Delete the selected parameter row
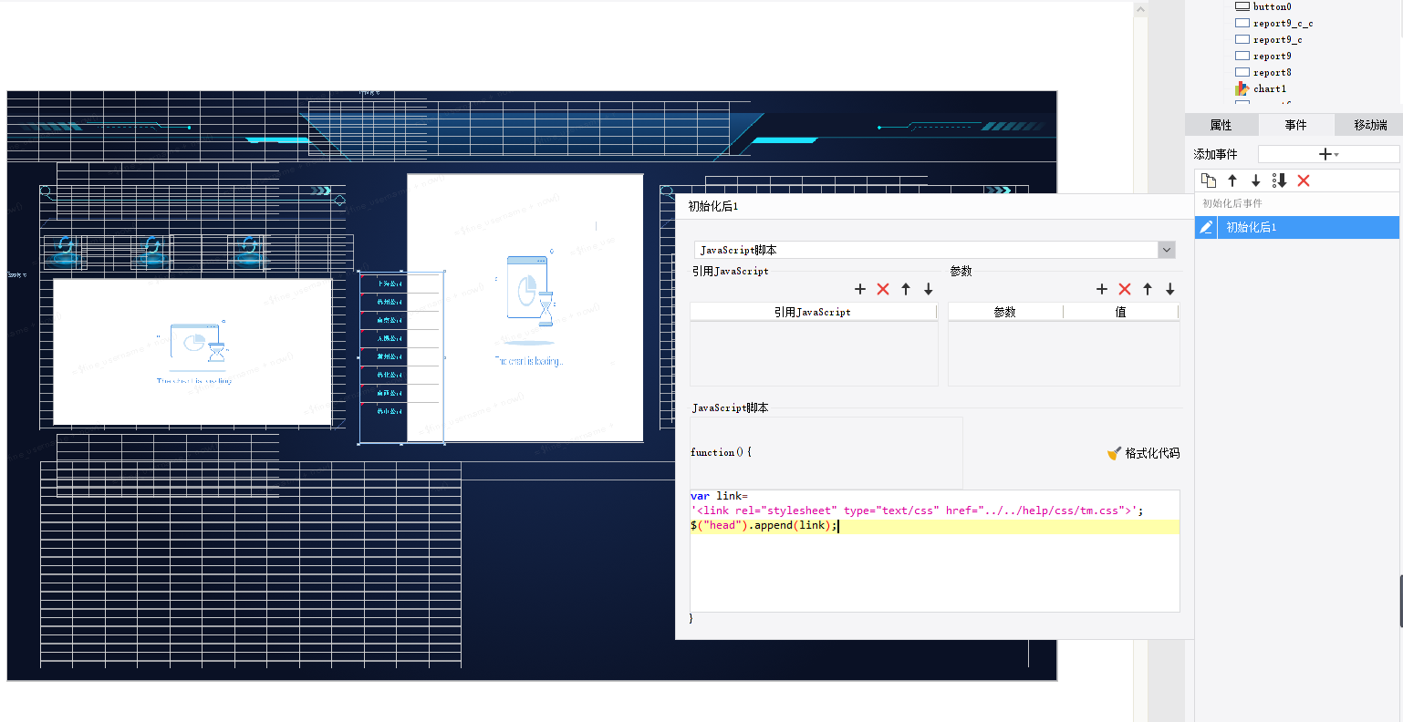The width and height of the screenshot is (1403, 722). 1125,289
